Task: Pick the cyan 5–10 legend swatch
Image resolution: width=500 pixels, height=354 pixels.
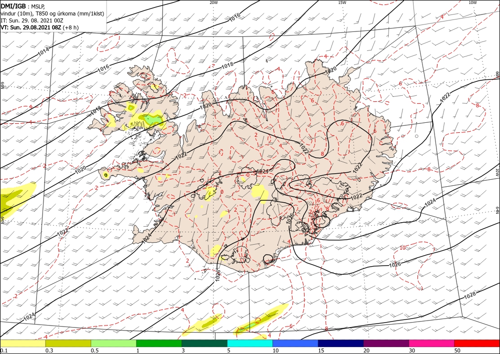Action: (x=250, y=344)
